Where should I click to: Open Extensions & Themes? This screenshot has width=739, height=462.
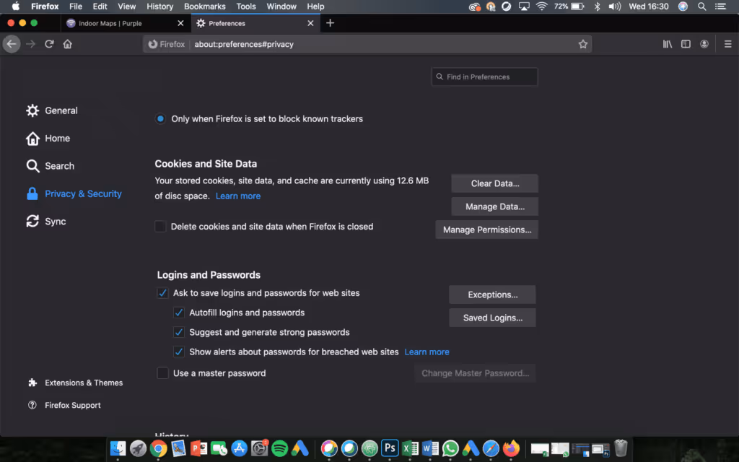click(x=75, y=383)
